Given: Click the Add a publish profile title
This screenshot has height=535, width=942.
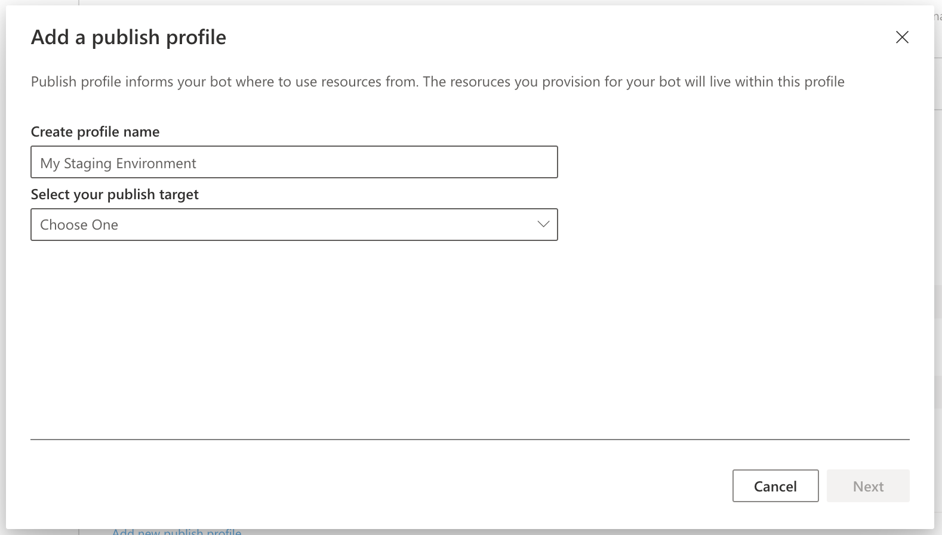Looking at the screenshot, I should tap(128, 37).
